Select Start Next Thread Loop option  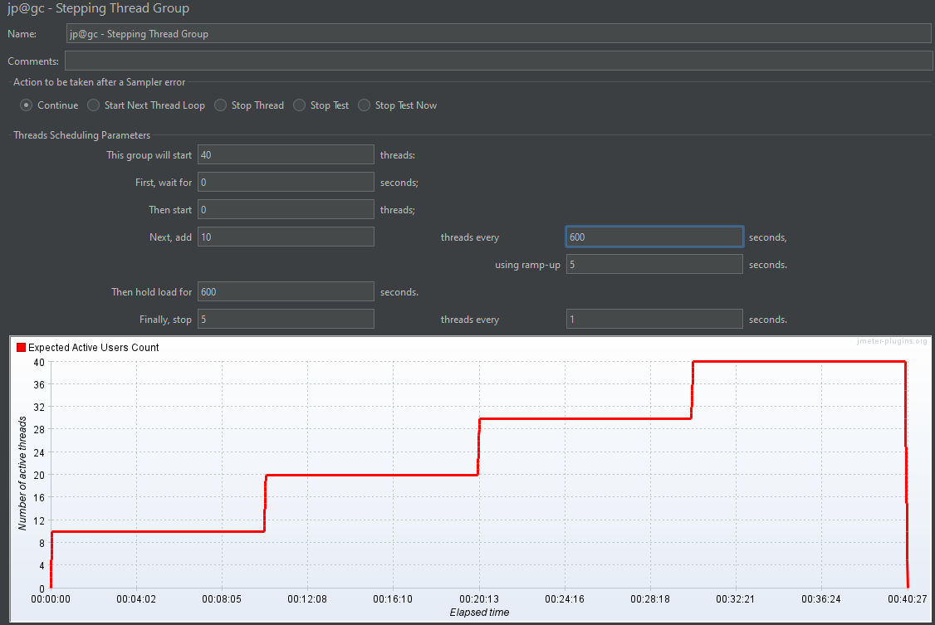pos(93,105)
